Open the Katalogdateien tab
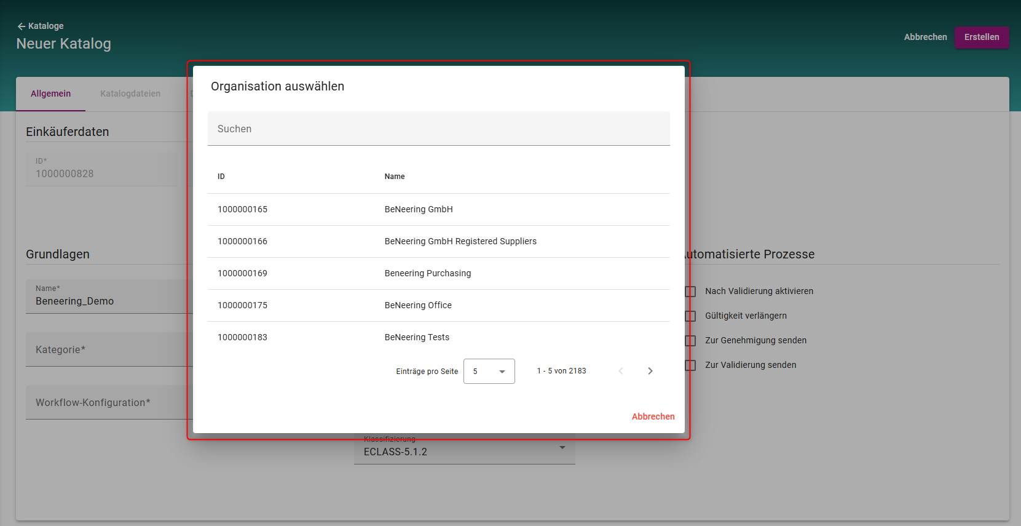The height and width of the screenshot is (526, 1021). click(130, 94)
